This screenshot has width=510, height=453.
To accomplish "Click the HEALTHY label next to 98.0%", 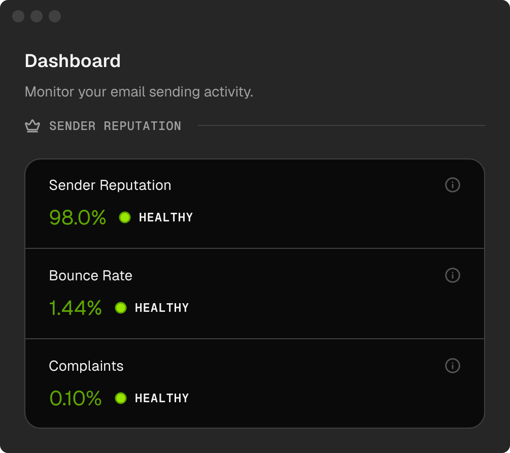I will pyautogui.click(x=166, y=217).
